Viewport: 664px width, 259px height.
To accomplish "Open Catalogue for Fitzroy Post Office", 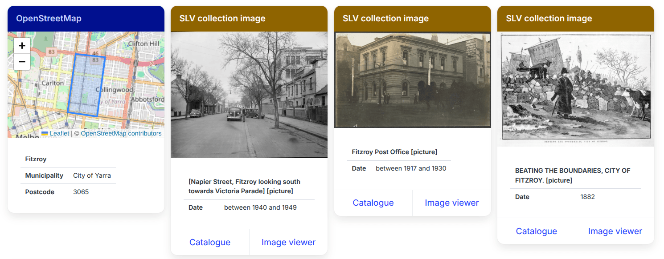I will click(x=373, y=203).
